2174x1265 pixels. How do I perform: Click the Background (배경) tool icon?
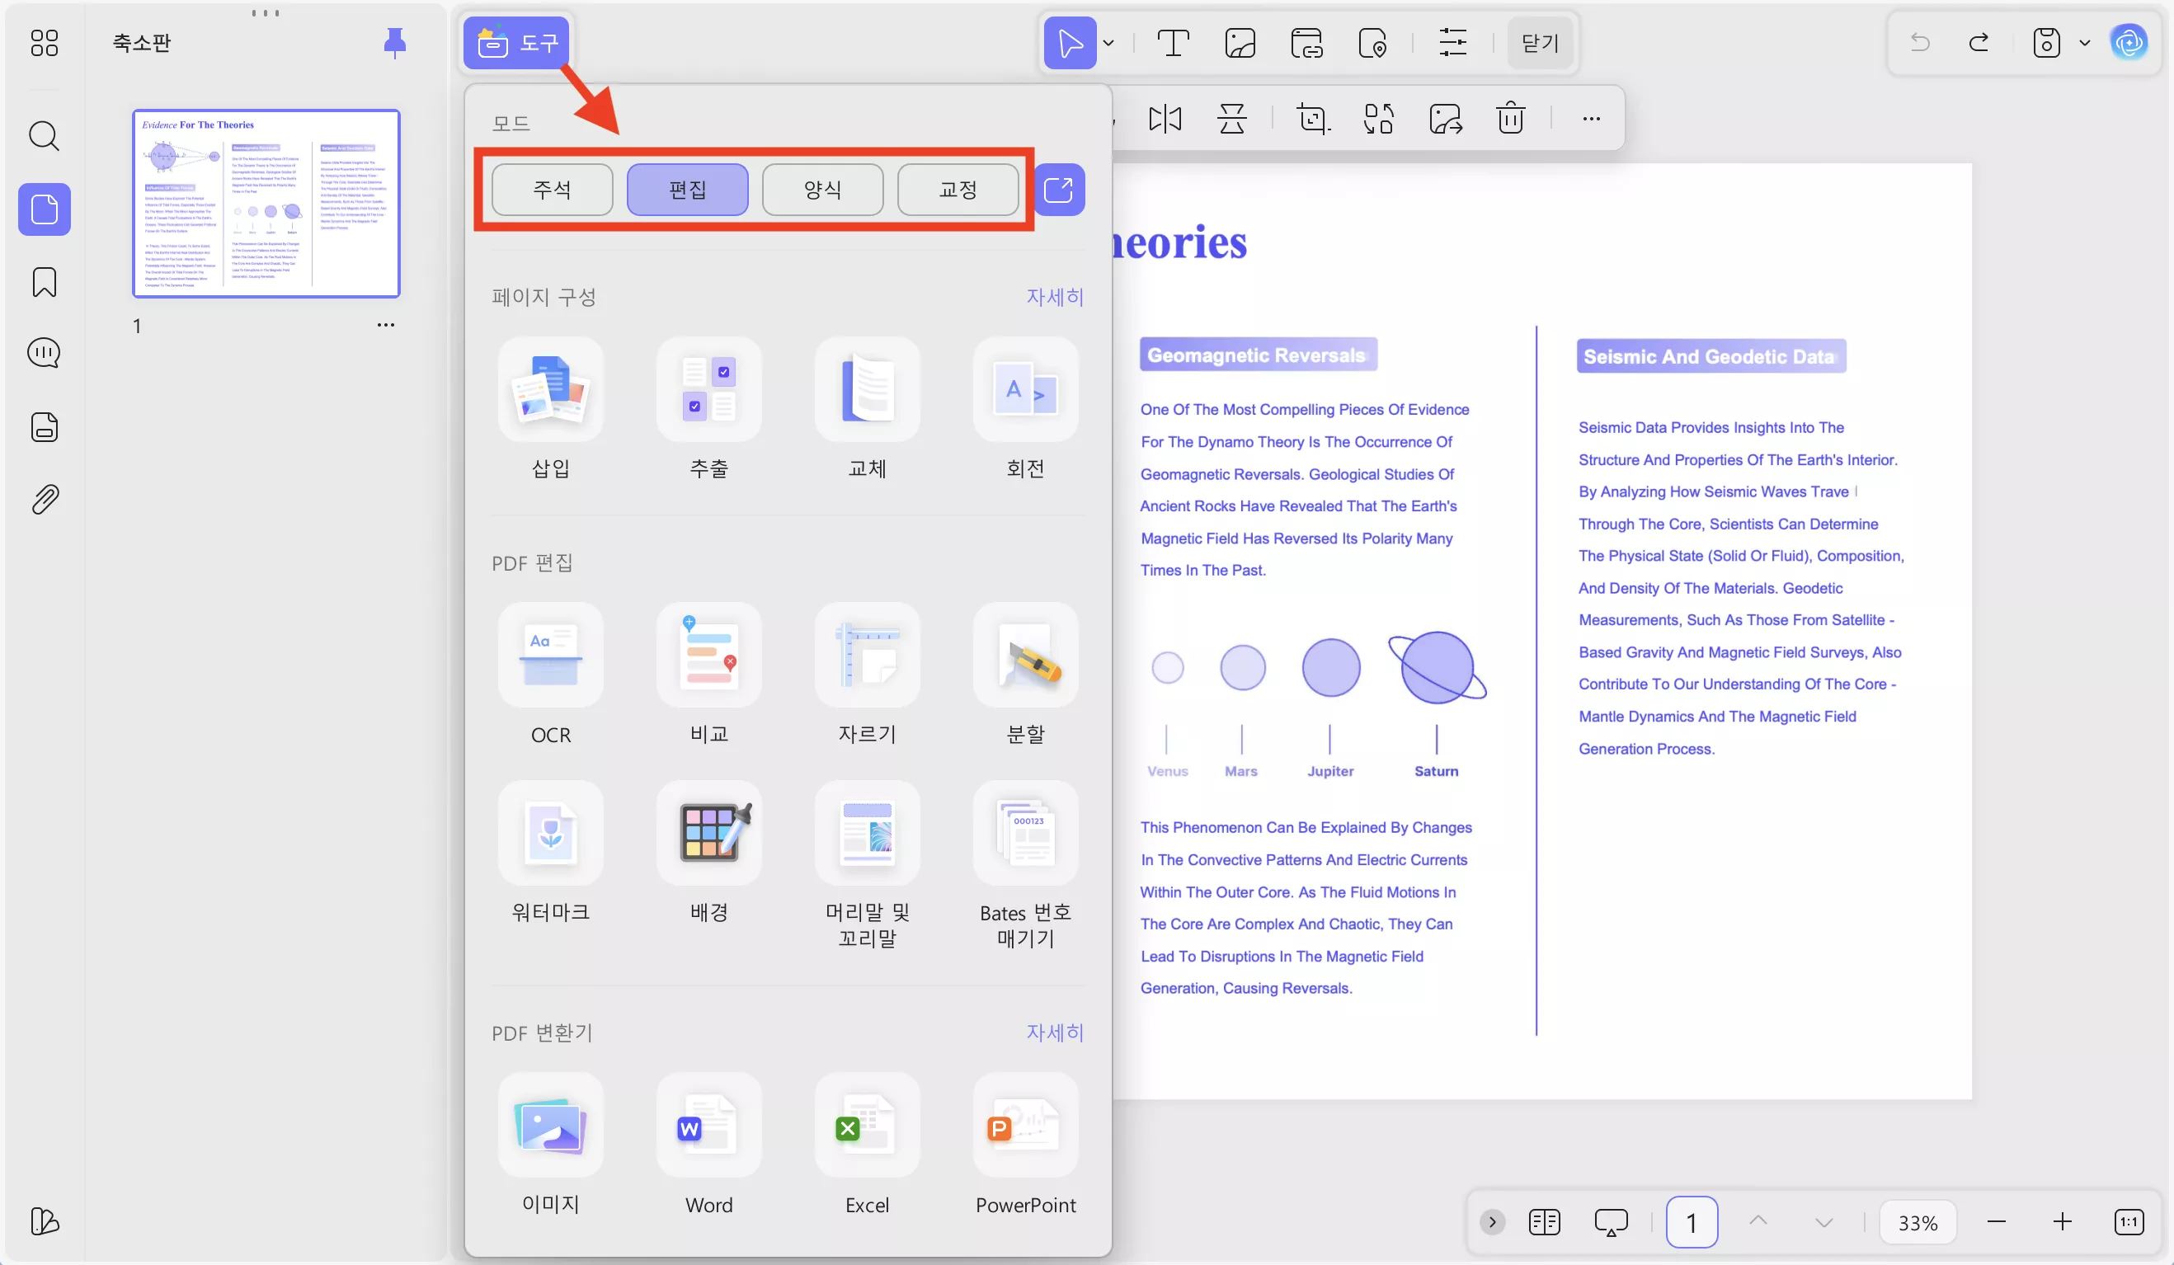click(x=708, y=834)
